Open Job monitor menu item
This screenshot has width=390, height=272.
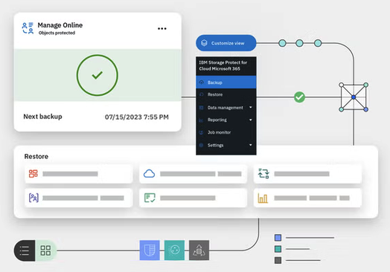(x=226, y=132)
